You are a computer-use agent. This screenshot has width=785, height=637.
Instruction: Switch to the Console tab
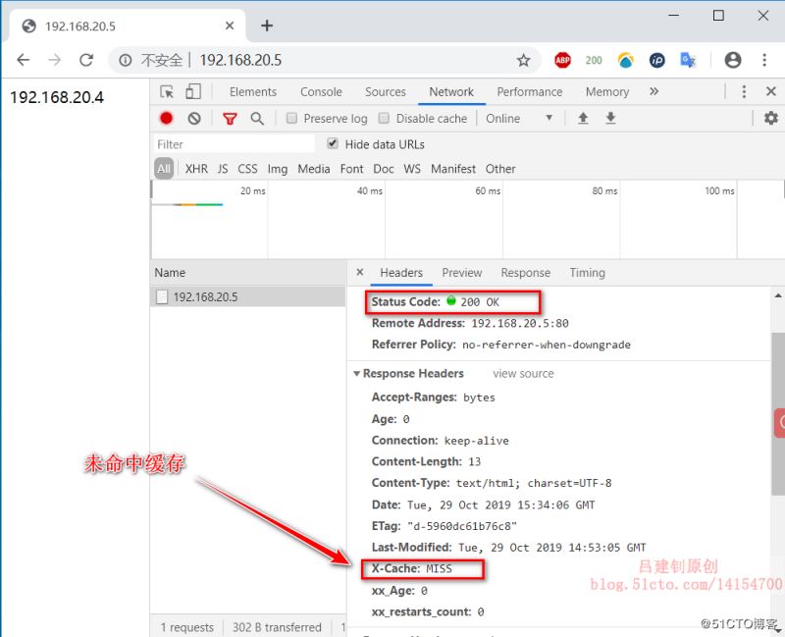click(x=321, y=91)
